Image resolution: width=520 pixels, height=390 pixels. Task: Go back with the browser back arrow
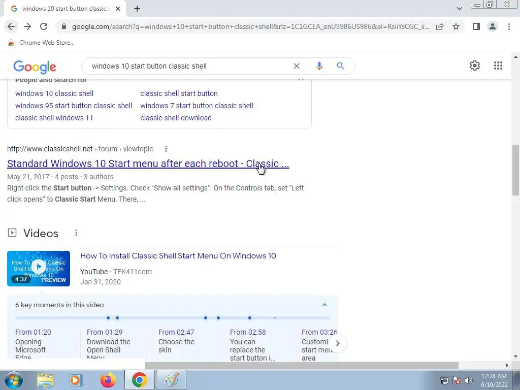click(x=11, y=26)
